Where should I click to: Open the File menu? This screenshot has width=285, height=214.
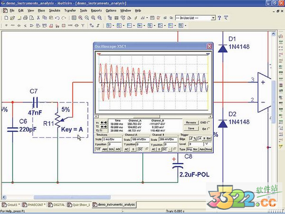[x=12, y=11]
